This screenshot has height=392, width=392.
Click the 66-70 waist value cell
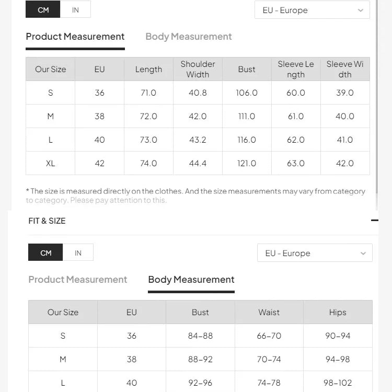269,336
